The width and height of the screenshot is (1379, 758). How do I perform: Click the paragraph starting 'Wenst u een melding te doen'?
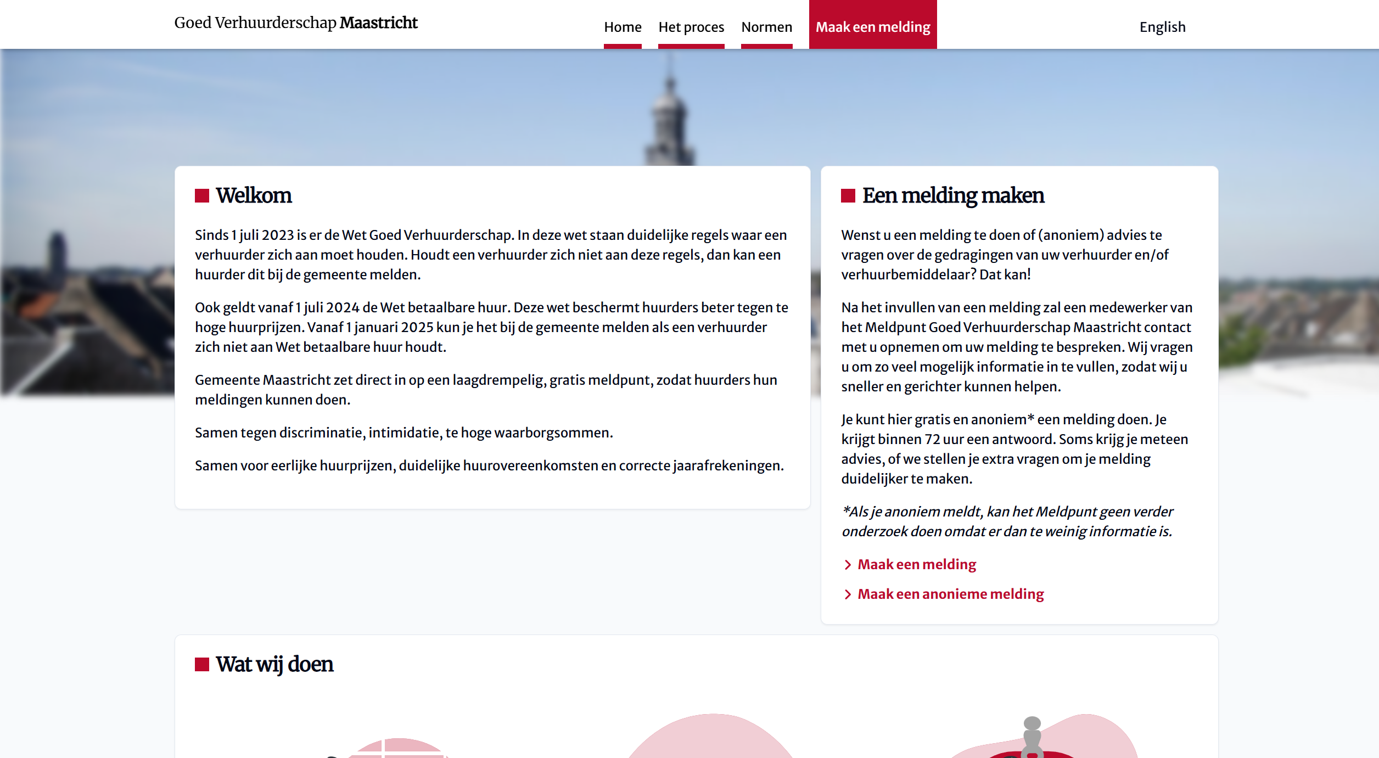[1005, 255]
